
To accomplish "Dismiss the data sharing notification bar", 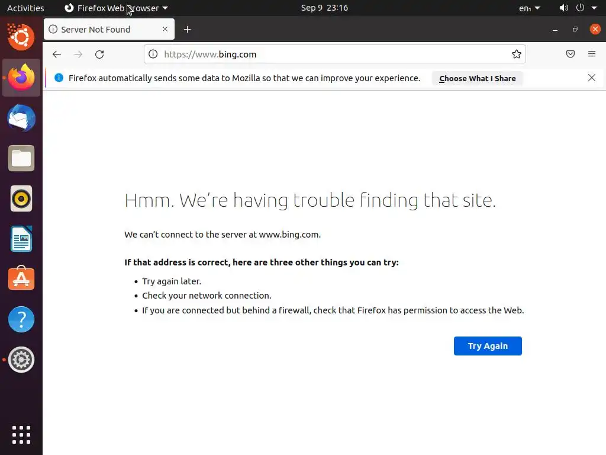I will (x=591, y=78).
